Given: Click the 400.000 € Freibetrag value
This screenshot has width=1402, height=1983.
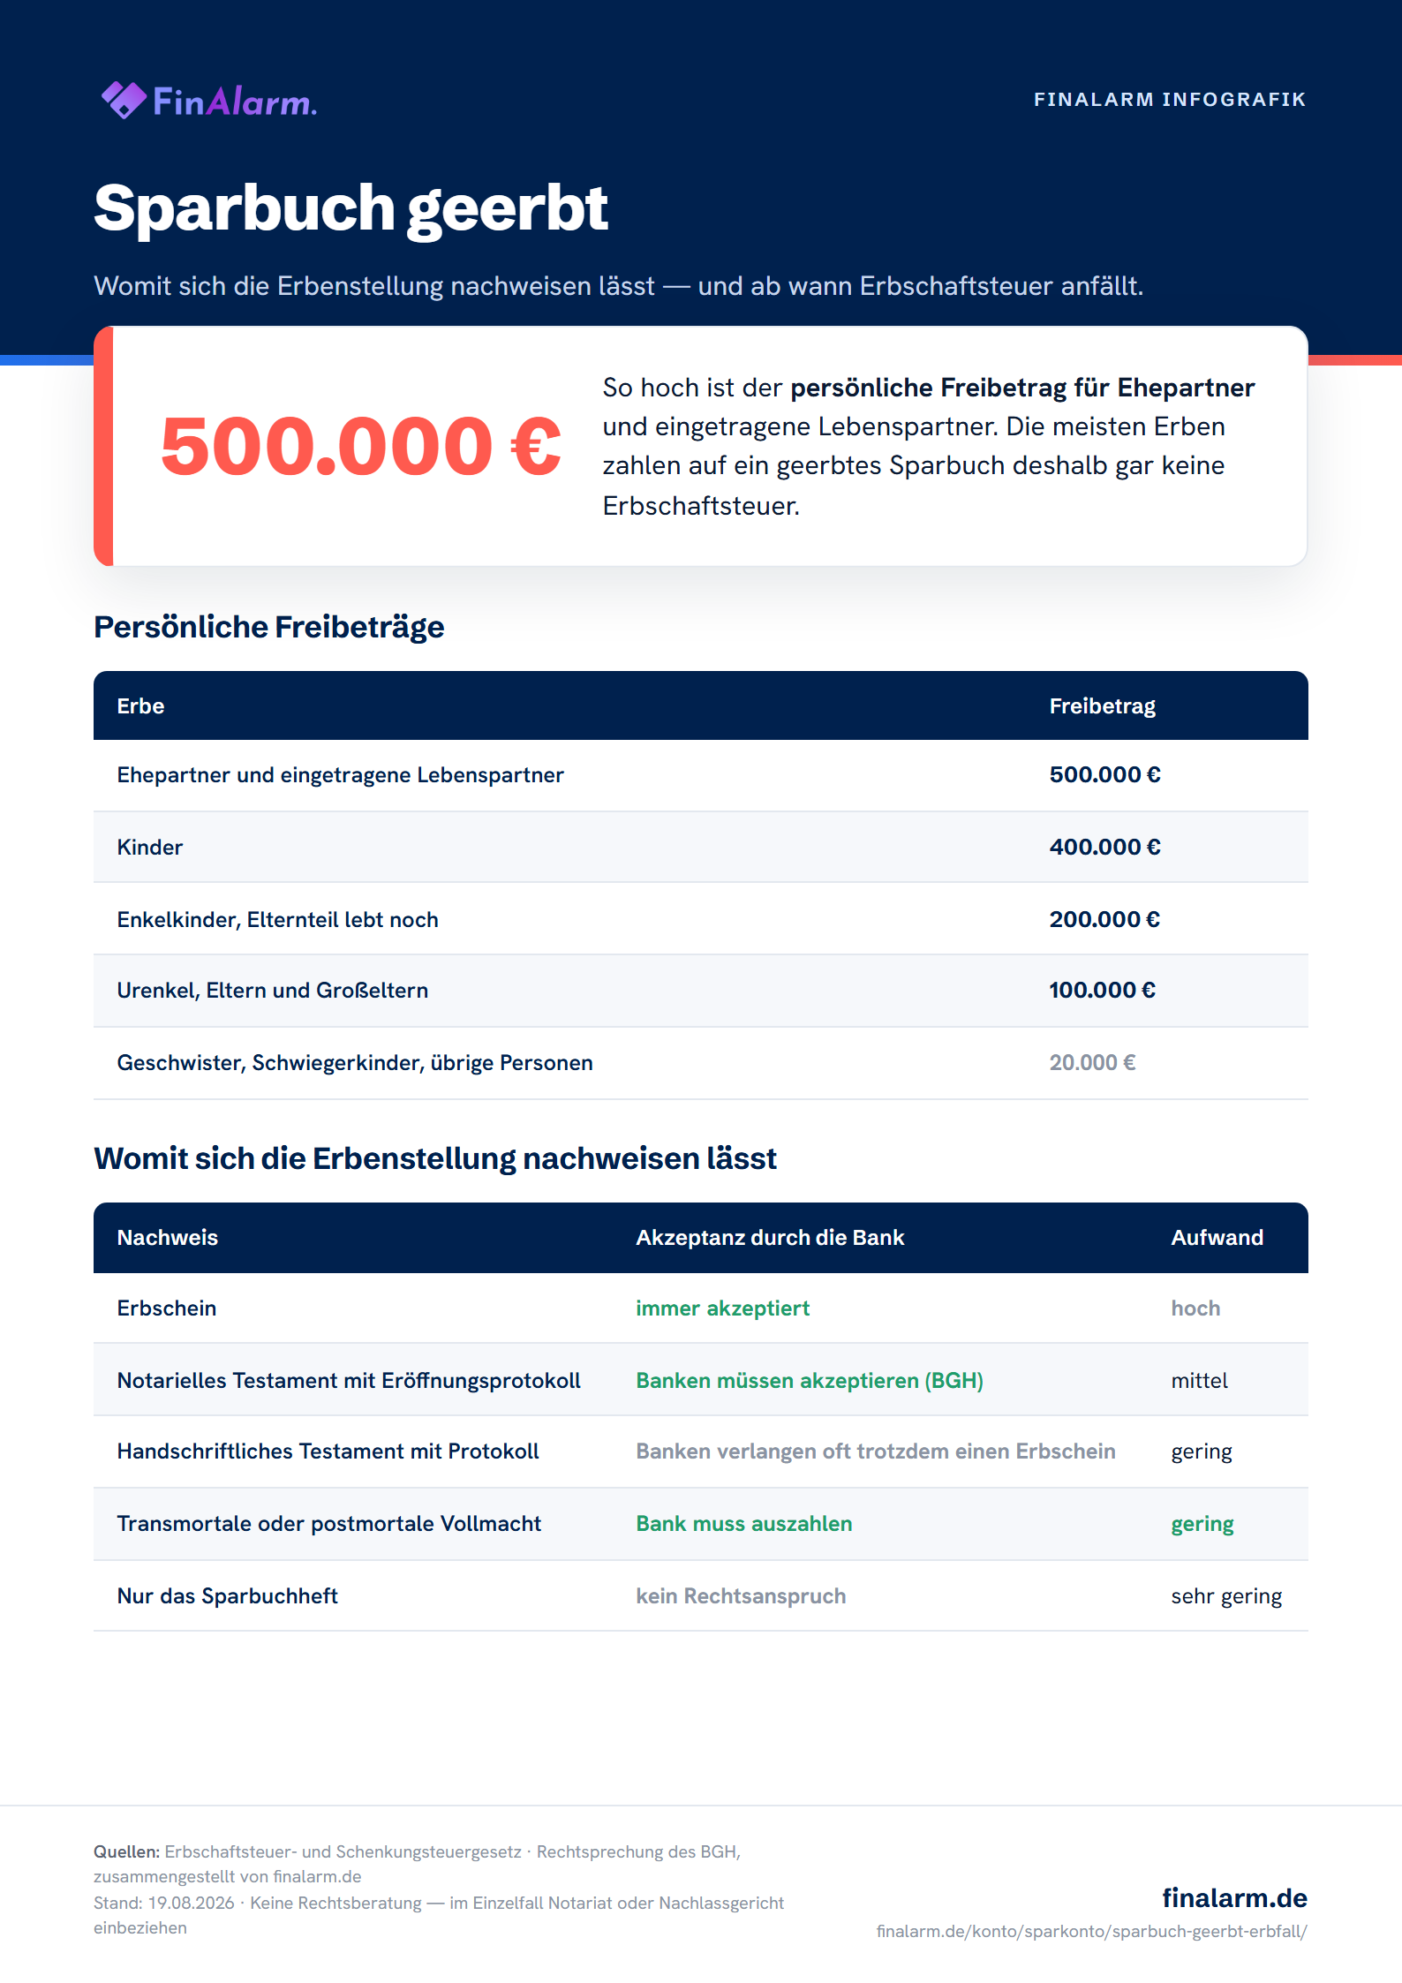Looking at the screenshot, I should (x=1104, y=847).
